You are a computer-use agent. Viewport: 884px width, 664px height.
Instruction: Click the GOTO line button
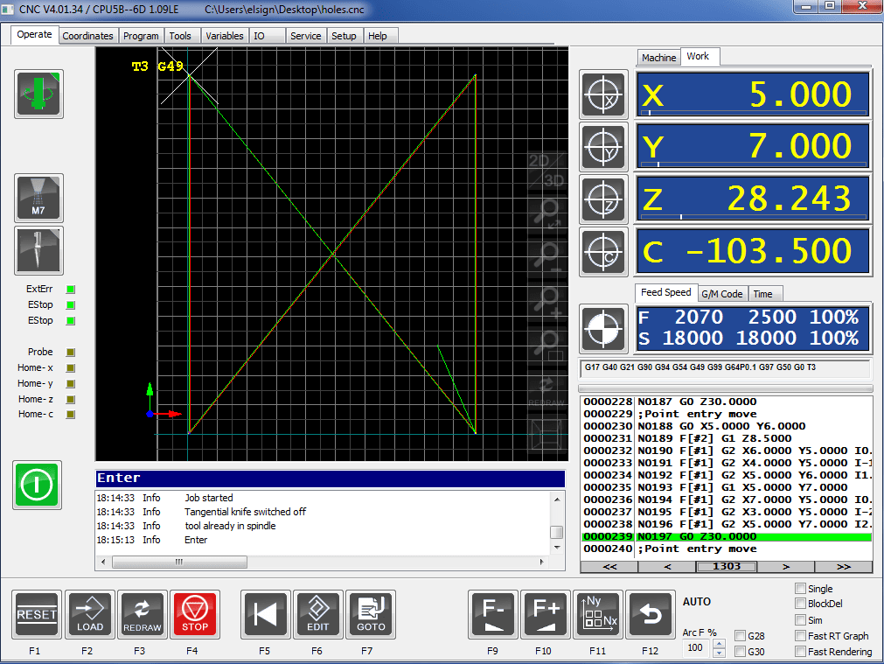click(x=371, y=614)
